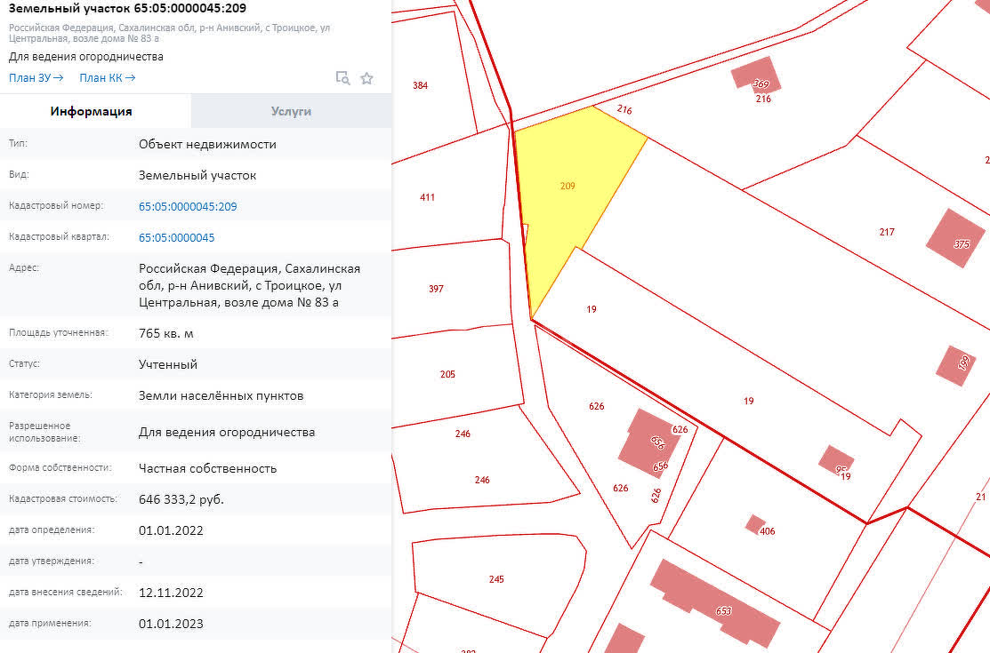Select building 375 on the map
This screenshot has width=990, height=653.
tap(956, 240)
